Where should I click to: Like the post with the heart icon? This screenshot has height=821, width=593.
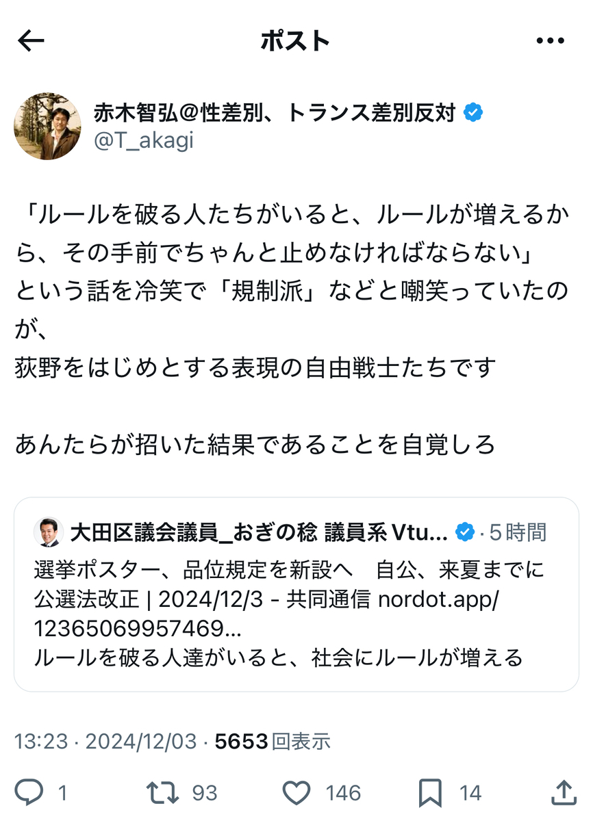297,792
